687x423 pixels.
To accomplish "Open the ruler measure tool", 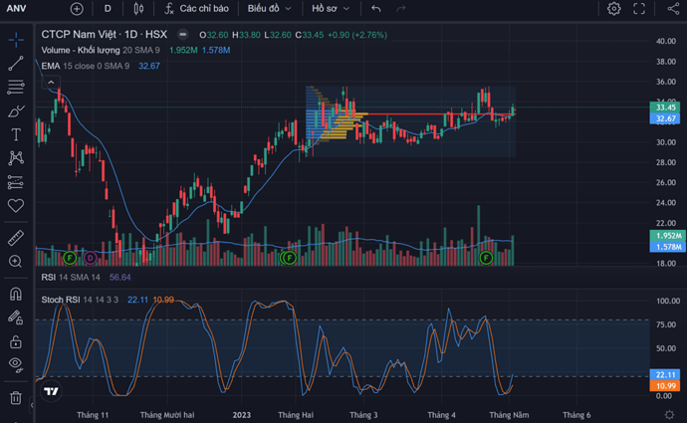I will [16, 238].
